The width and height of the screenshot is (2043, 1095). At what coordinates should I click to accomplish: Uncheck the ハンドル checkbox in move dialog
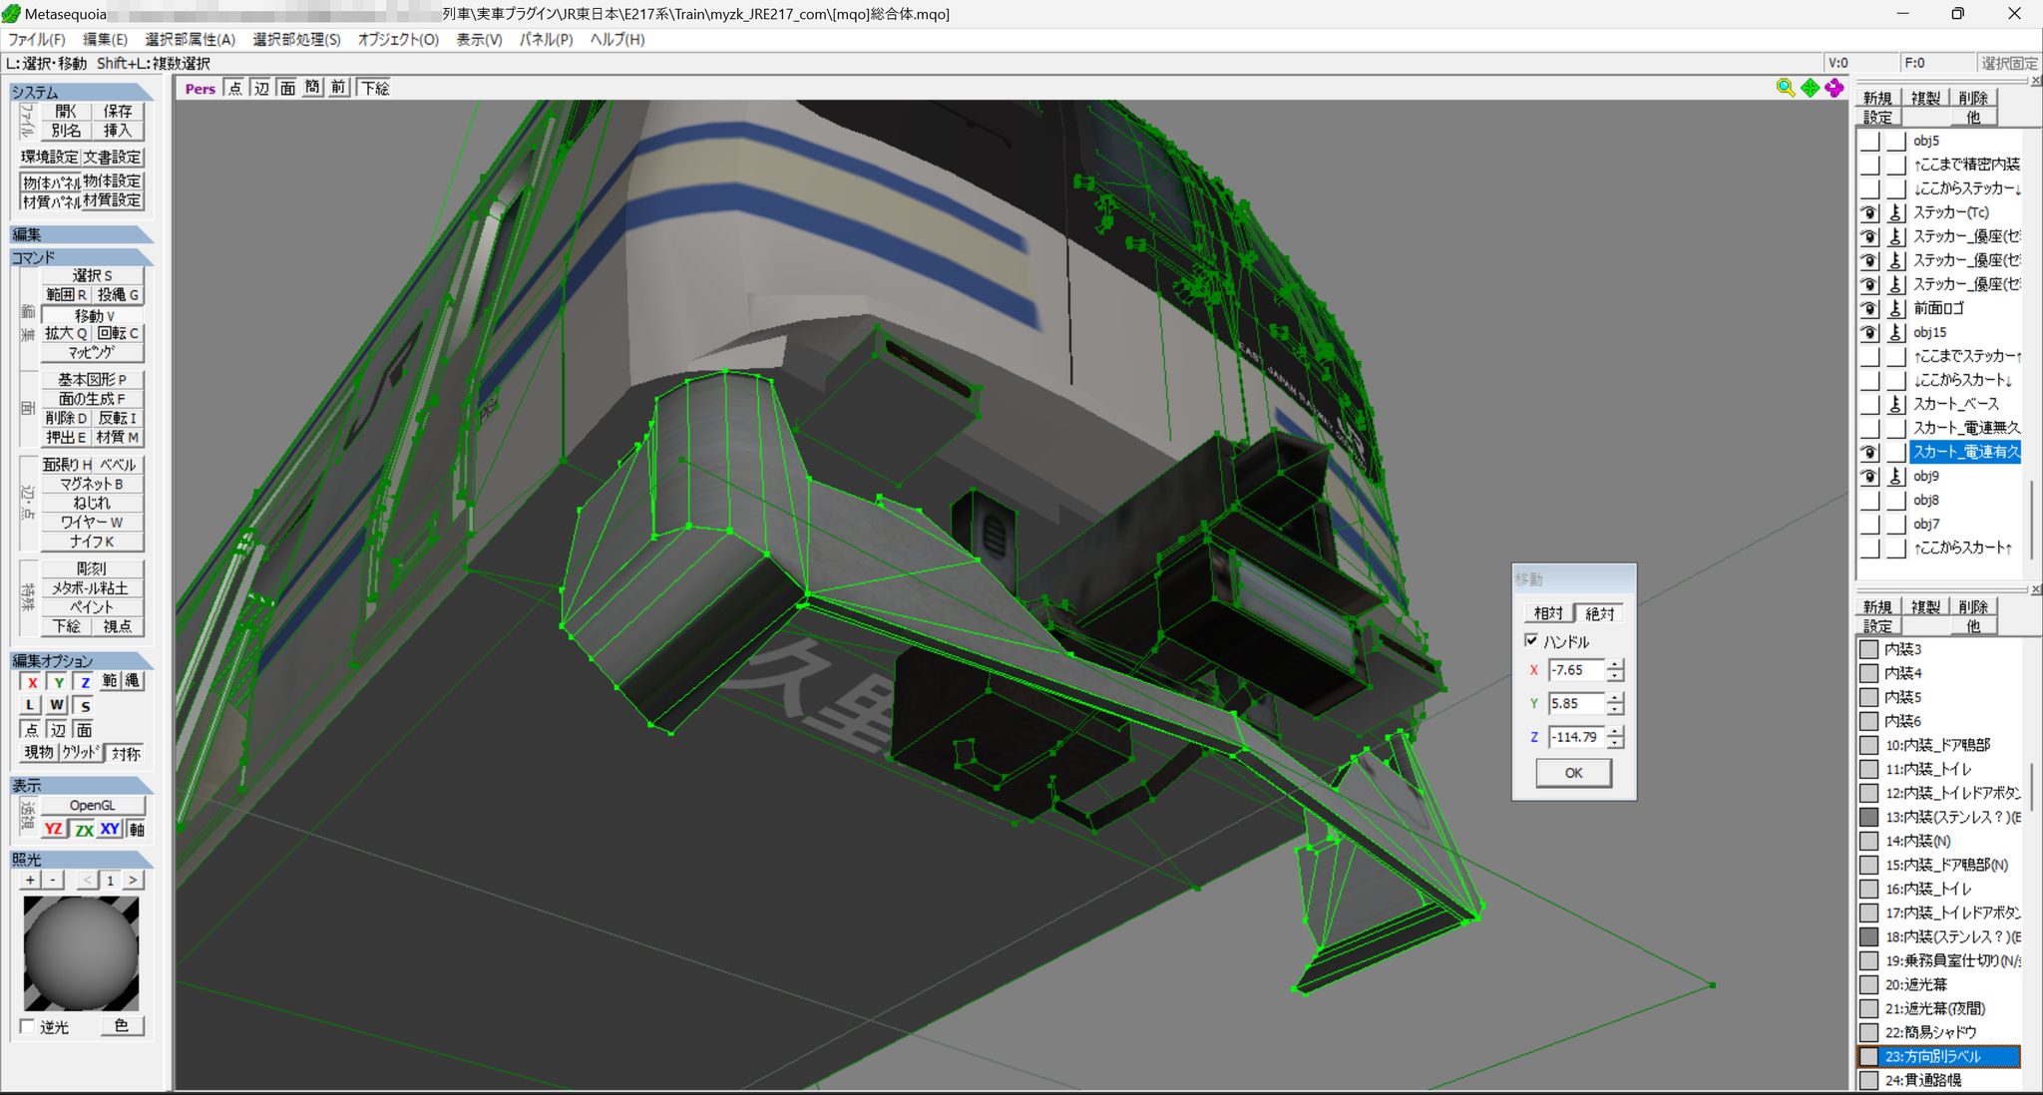tap(1531, 640)
